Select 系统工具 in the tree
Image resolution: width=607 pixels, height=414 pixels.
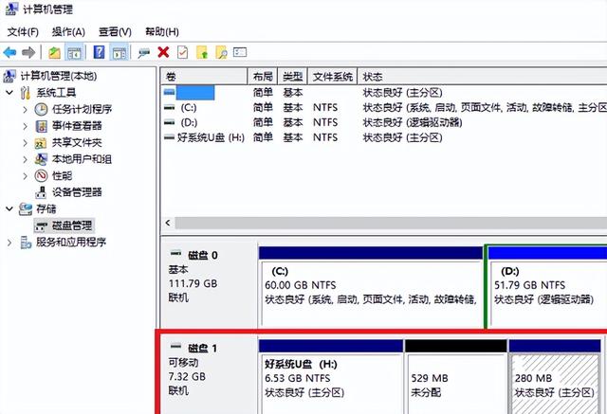click(56, 93)
